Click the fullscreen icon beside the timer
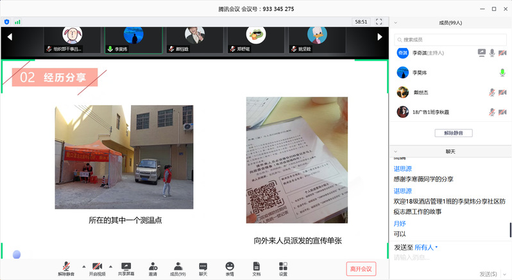 pos(379,22)
